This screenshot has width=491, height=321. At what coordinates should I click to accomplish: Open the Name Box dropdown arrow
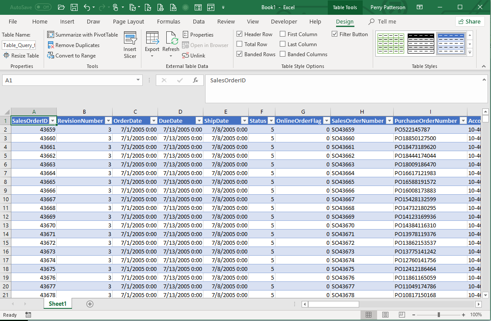tap(138, 80)
